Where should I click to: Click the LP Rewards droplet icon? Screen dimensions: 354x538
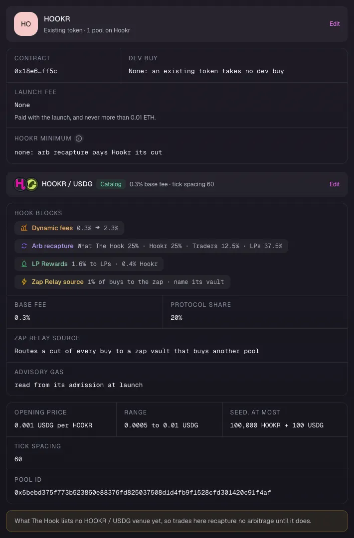click(24, 264)
